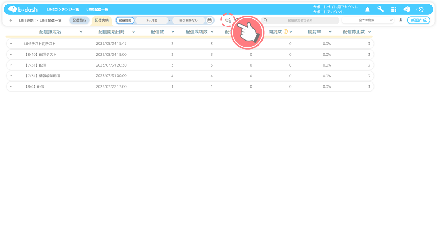Image resolution: width=437 pixels, height=246 pixels.
Task: Click the logout arrow icon
Action: click(x=420, y=10)
